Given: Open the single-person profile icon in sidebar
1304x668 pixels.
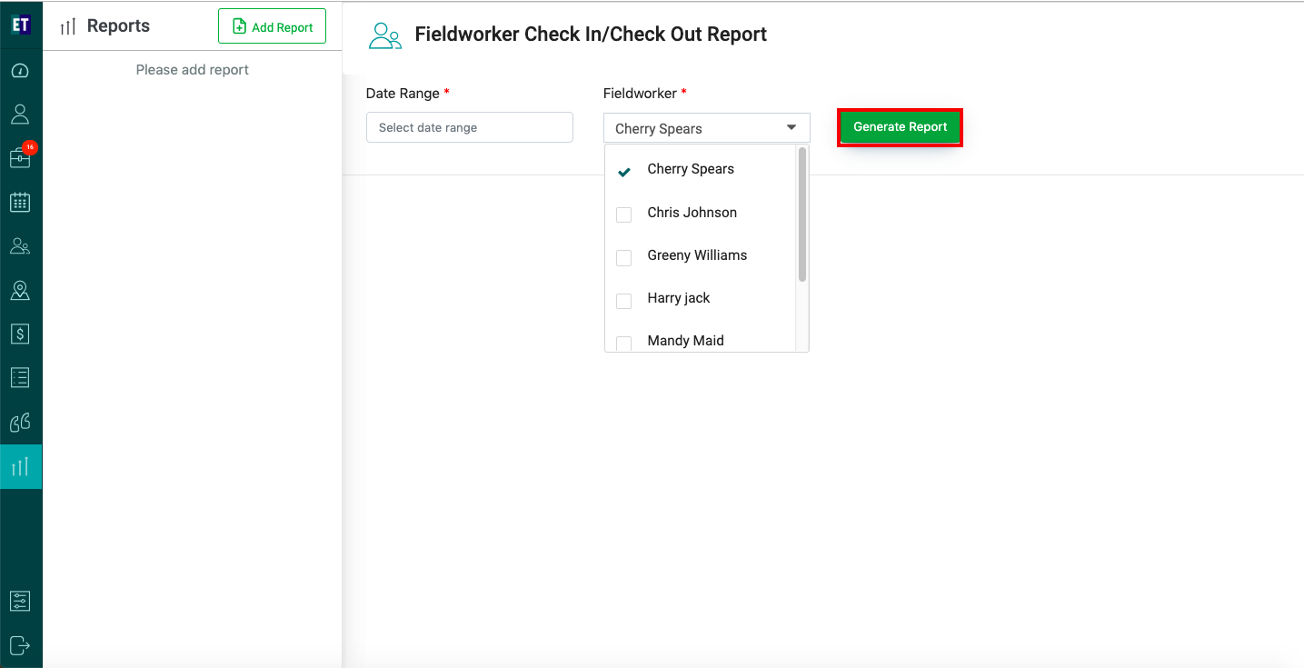Looking at the screenshot, I should point(20,115).
